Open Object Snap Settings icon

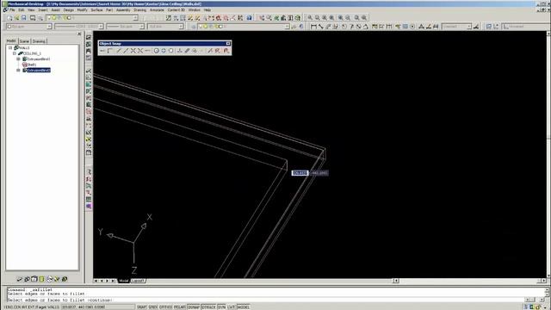[226, 51]
